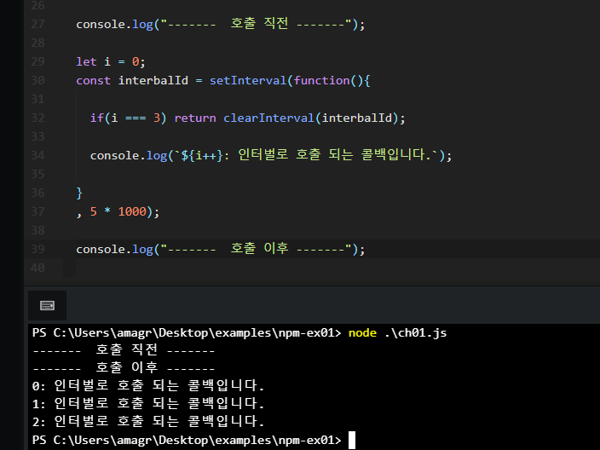Screen dimensions: 600x450
Task: Click the empty line 40 in editor
Action: tap(337, 268)
